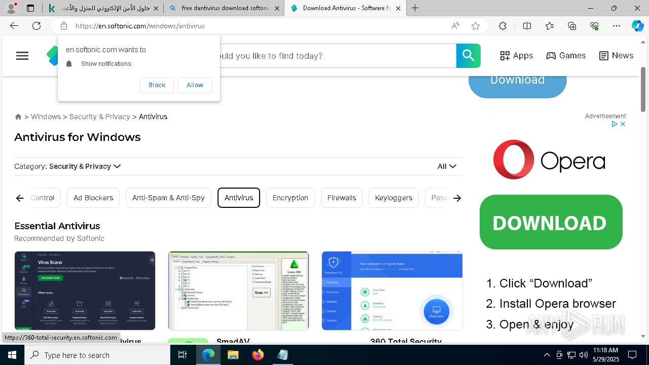This screenshot has height=365, width=649.
Task: Open the Edge profile icon
Action: [x=11, y=8]
